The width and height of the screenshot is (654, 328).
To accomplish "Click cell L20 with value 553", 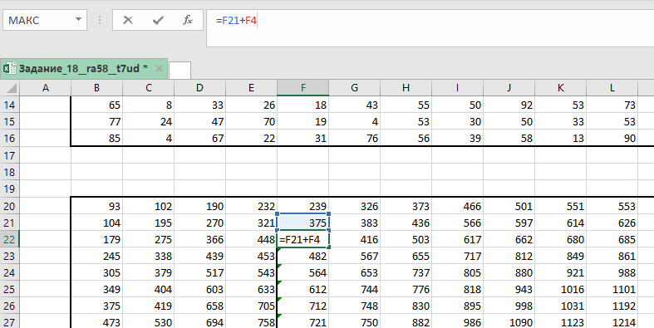I will point(612,206).
